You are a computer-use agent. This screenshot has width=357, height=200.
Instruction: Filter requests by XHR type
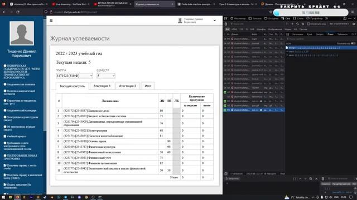[252, 29]
